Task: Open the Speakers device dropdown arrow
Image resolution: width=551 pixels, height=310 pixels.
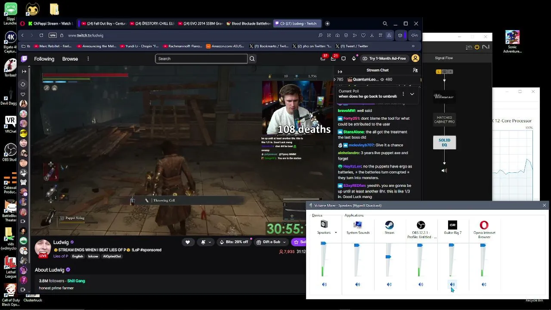Action: pos(336,233)
